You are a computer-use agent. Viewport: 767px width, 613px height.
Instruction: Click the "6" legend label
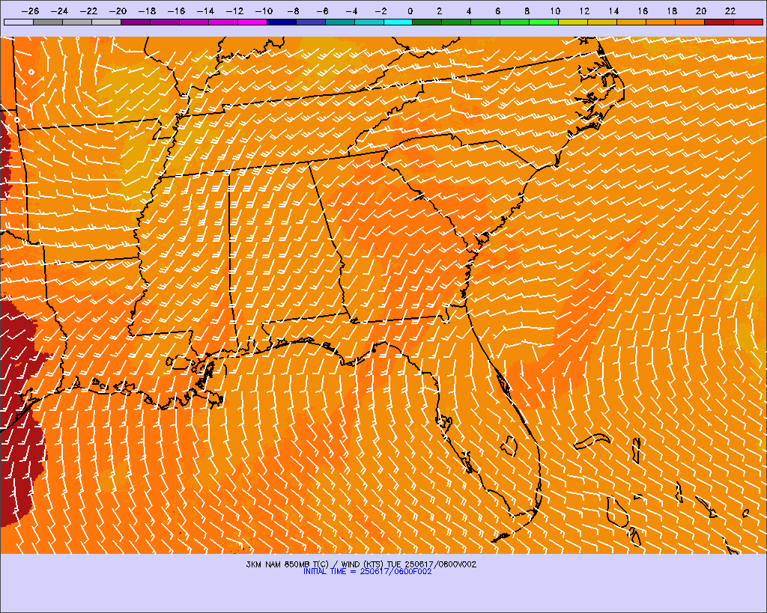497,10
